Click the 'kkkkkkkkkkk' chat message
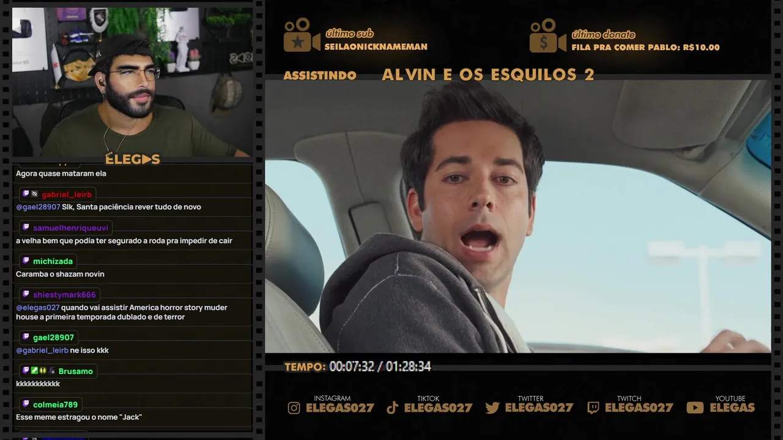This screenshot has width=783, height=440. (38, 384)
